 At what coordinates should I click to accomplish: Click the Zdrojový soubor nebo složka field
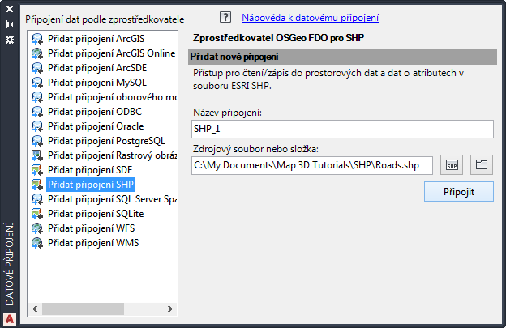coord(312,165)
